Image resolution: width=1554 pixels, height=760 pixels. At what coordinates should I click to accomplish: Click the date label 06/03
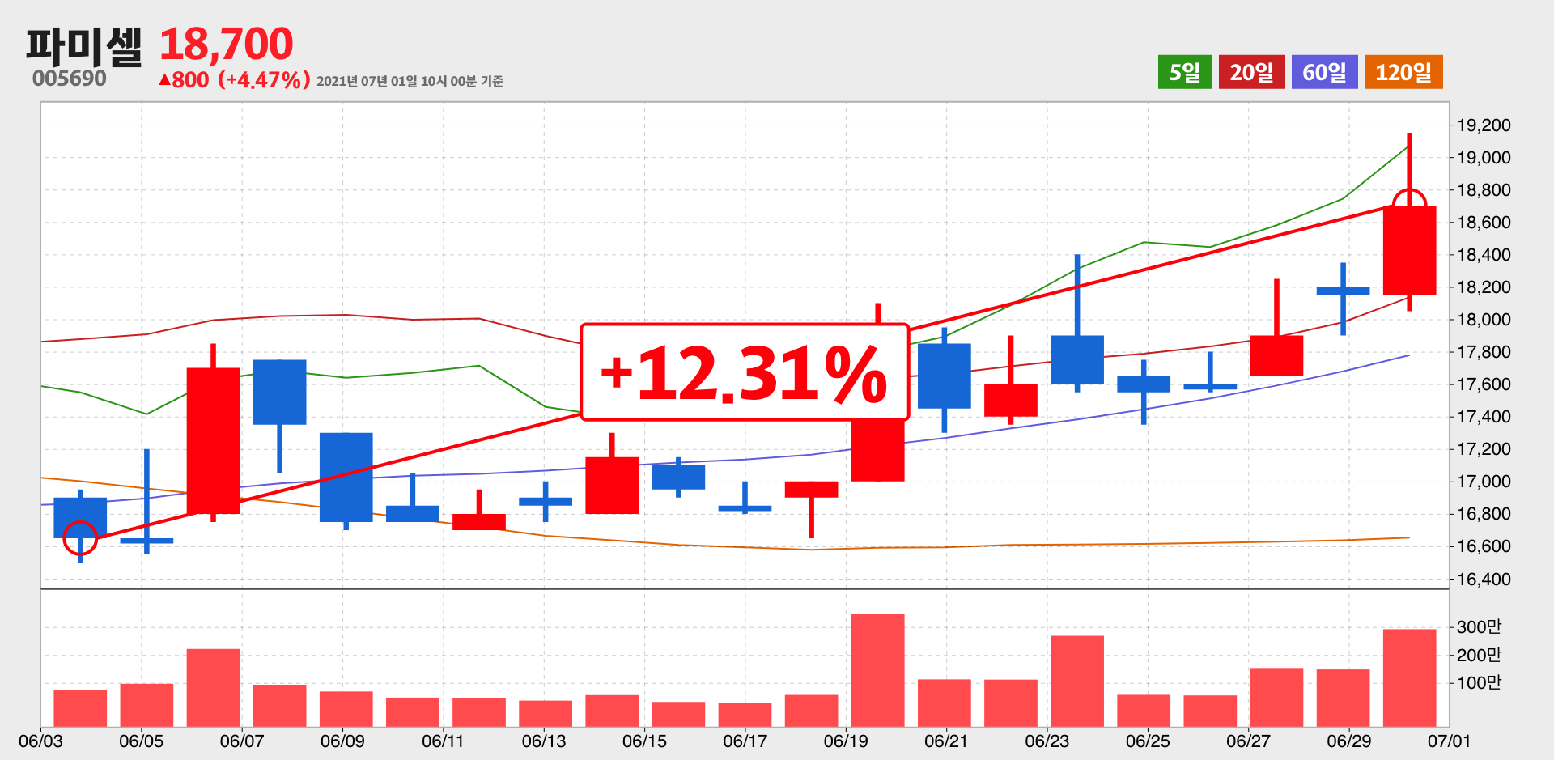click(40, 741)
